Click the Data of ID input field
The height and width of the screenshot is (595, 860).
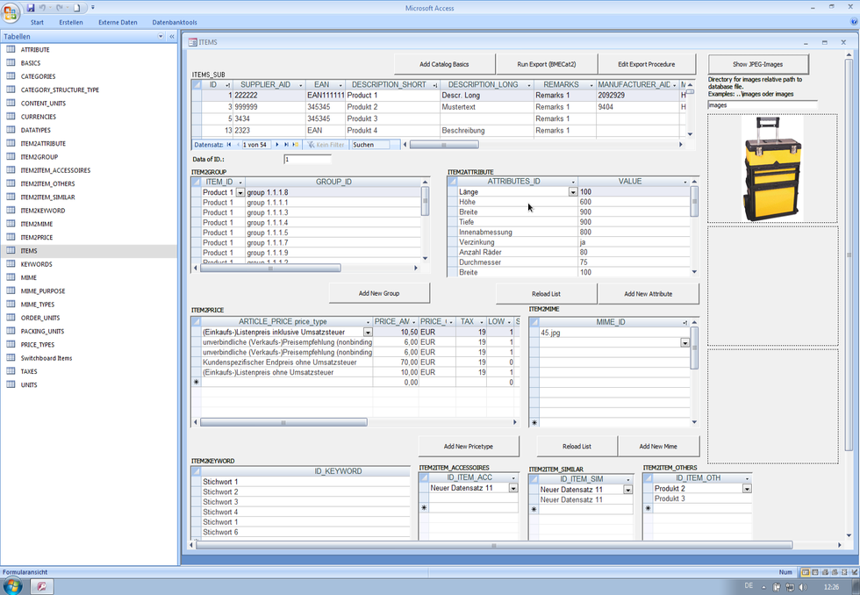click(307, 160)
